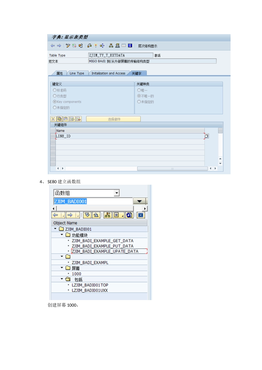Click the where-used list icon

[102, 46]
